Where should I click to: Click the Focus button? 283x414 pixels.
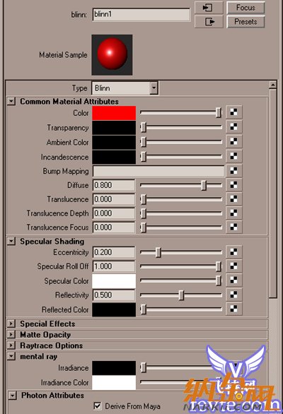coord(246,7)
